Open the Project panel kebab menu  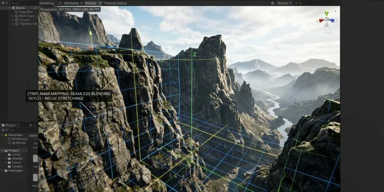(34, 125)
